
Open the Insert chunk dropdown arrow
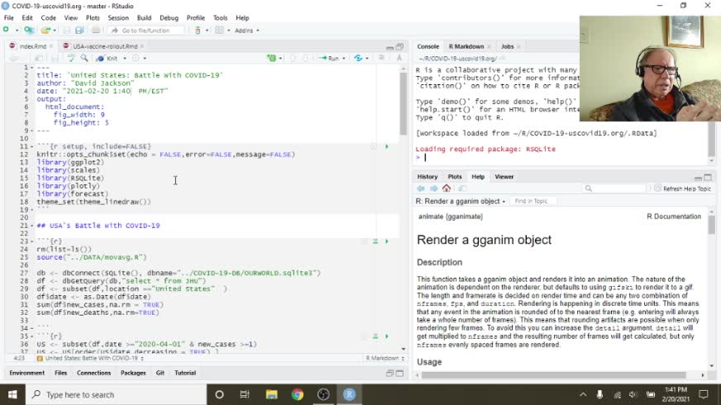click(280, 59)
